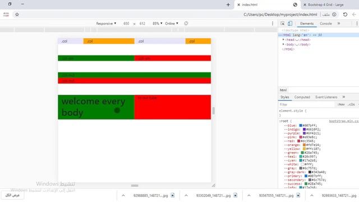Open downloaded file 92988885_148721 jpg
Image resolution: width=359 pixels, height=202 pixels.
[154, 196]
